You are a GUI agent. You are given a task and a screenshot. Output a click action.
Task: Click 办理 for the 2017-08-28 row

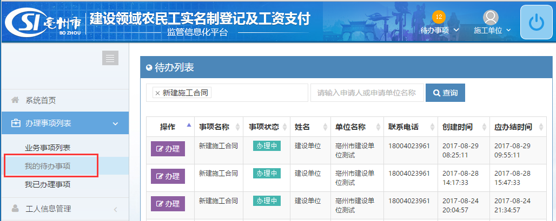click(x=168, y=176)
